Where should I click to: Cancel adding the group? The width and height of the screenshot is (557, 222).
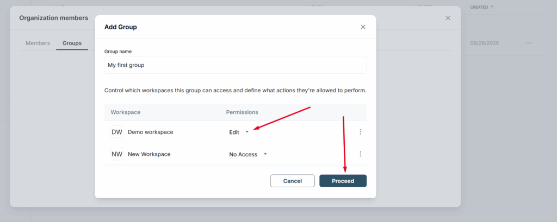click(292, 181)
